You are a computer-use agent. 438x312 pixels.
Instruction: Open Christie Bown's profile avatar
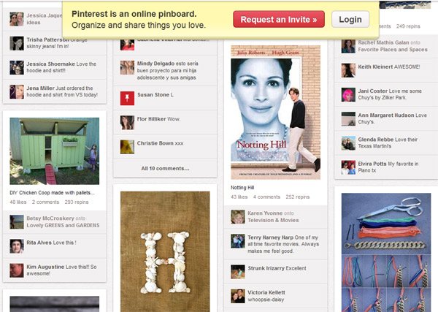point(127,147)
